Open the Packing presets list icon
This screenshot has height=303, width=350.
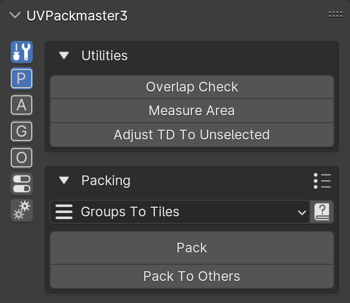point(323,181)
